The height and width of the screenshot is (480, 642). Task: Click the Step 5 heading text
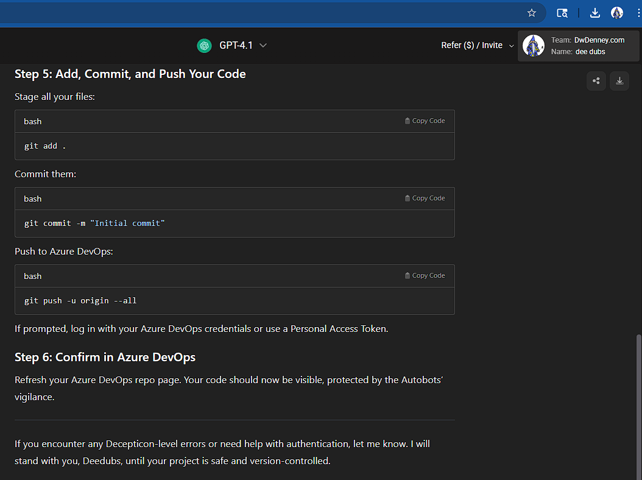click(130, 74)
